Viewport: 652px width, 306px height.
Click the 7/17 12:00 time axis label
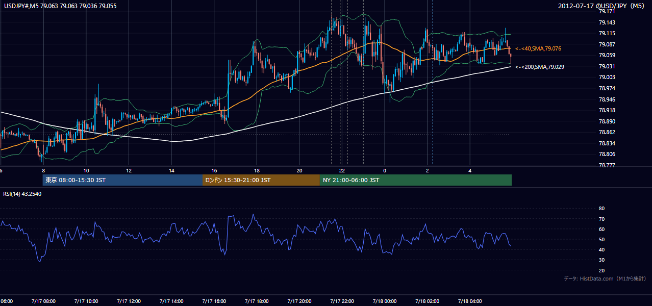(129, 301)
